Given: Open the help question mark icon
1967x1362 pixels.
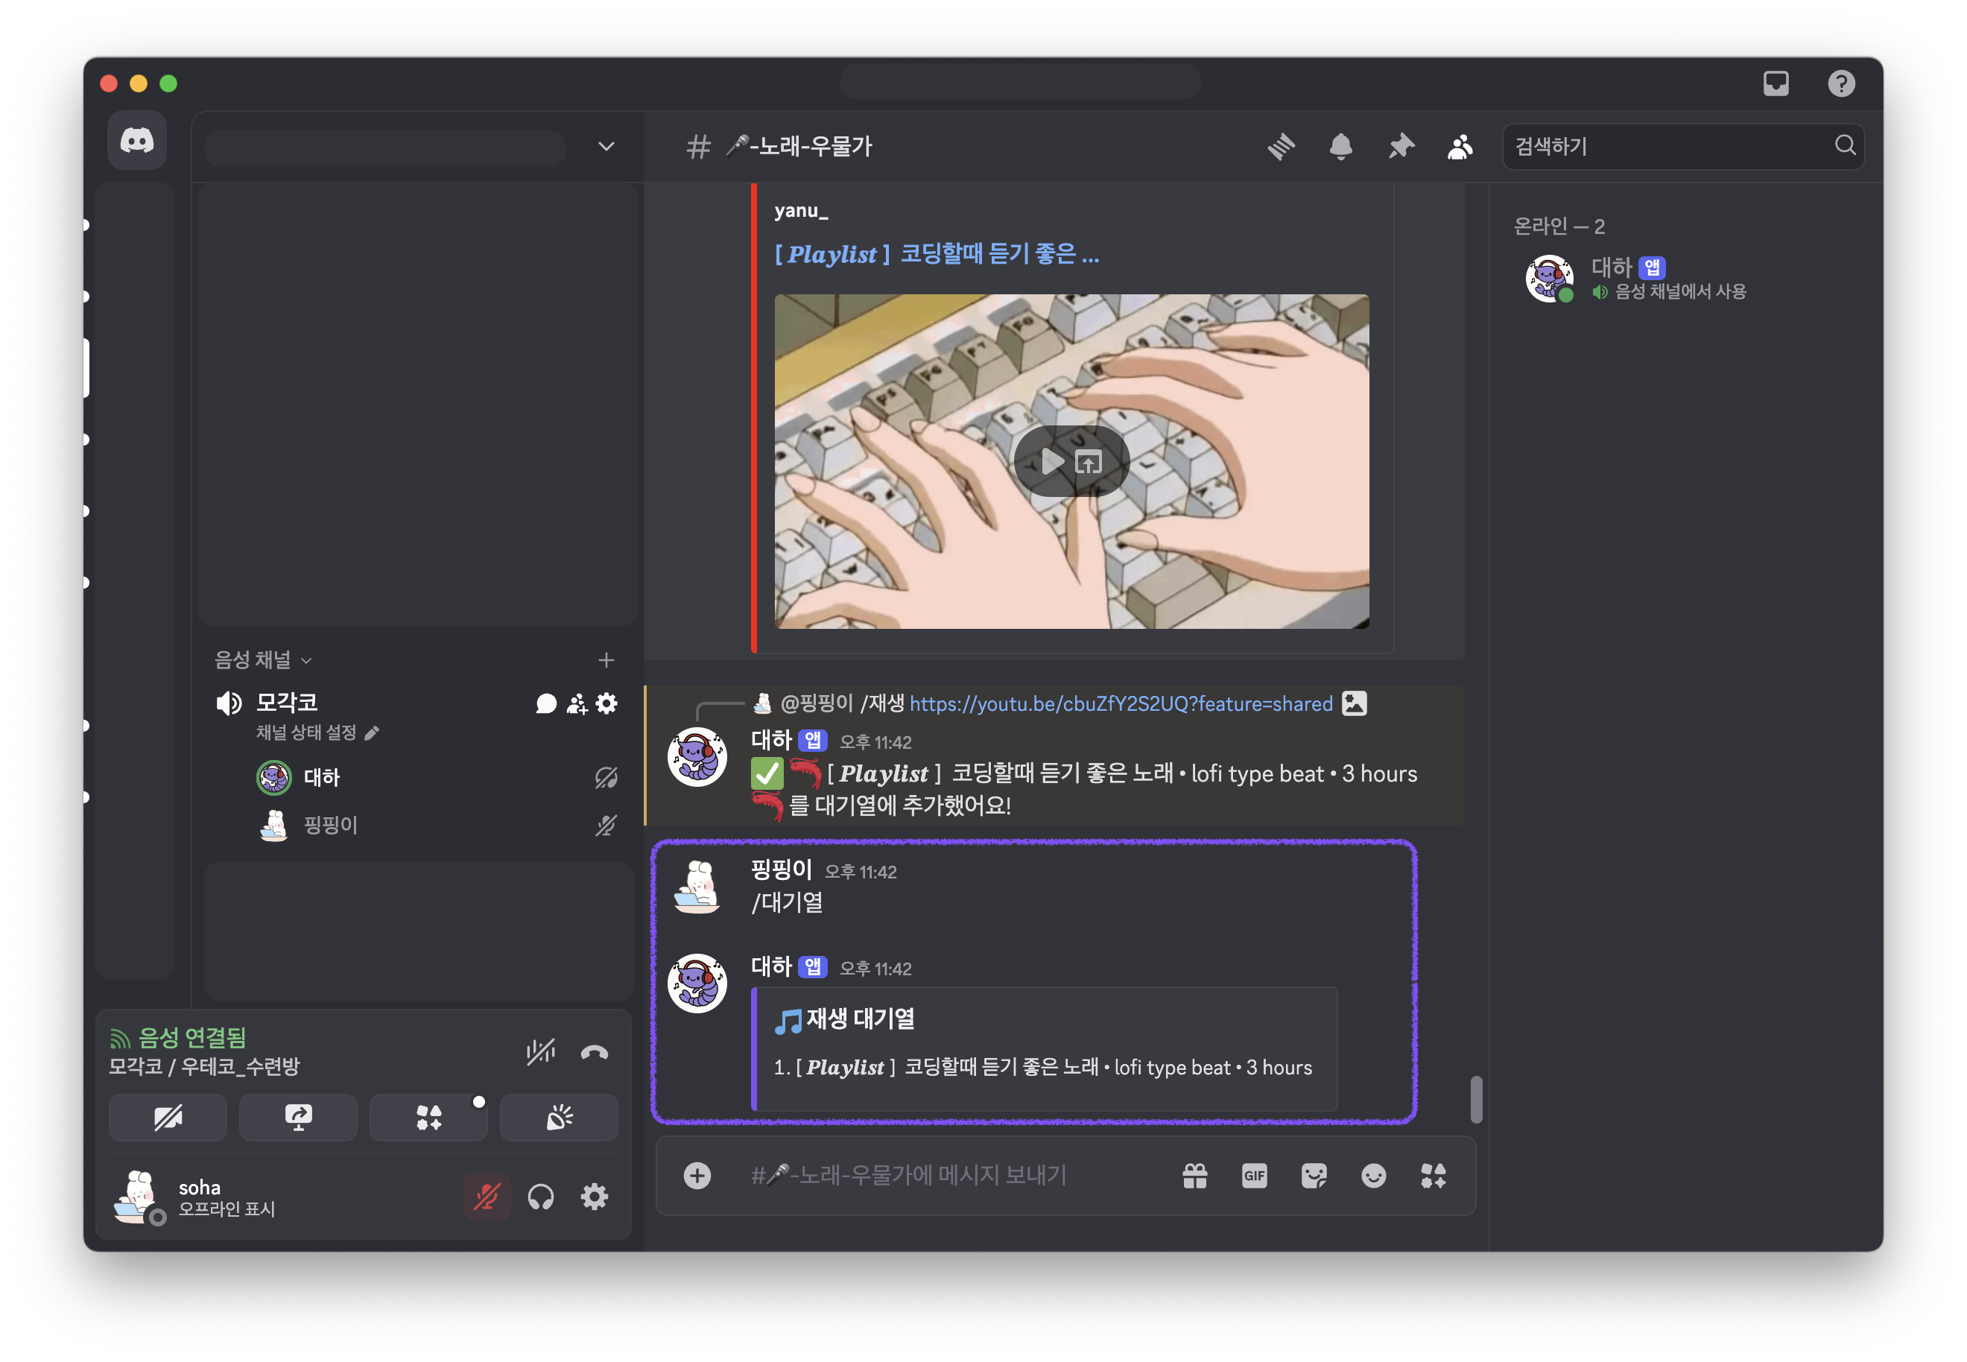Looking at the screenshot, I should 1840,83.
